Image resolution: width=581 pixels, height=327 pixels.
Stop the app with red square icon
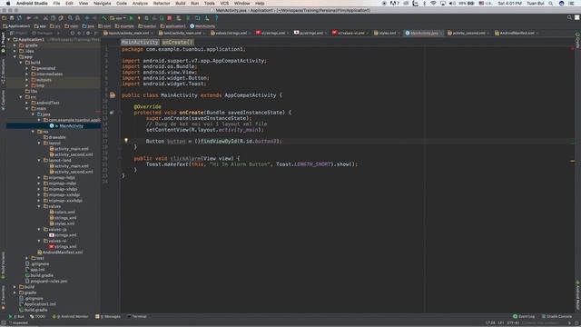click(x=169, y=18)
